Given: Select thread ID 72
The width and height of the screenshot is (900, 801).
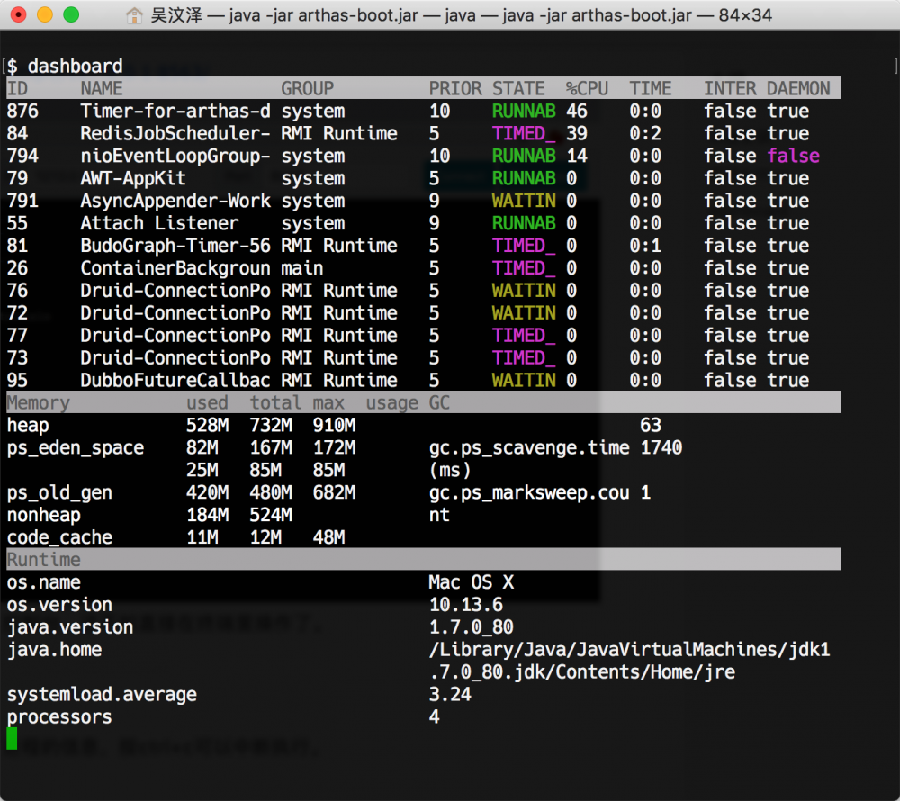Looking at the screenshot, I should coord(17,312).
